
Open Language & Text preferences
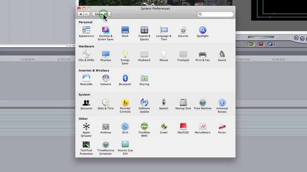(x=164, y=33)
